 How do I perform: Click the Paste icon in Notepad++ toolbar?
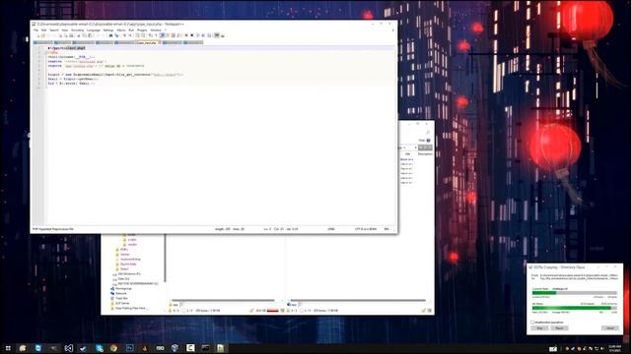pos(90,35)
